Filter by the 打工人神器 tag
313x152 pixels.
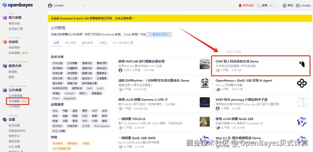pos(59,131)
